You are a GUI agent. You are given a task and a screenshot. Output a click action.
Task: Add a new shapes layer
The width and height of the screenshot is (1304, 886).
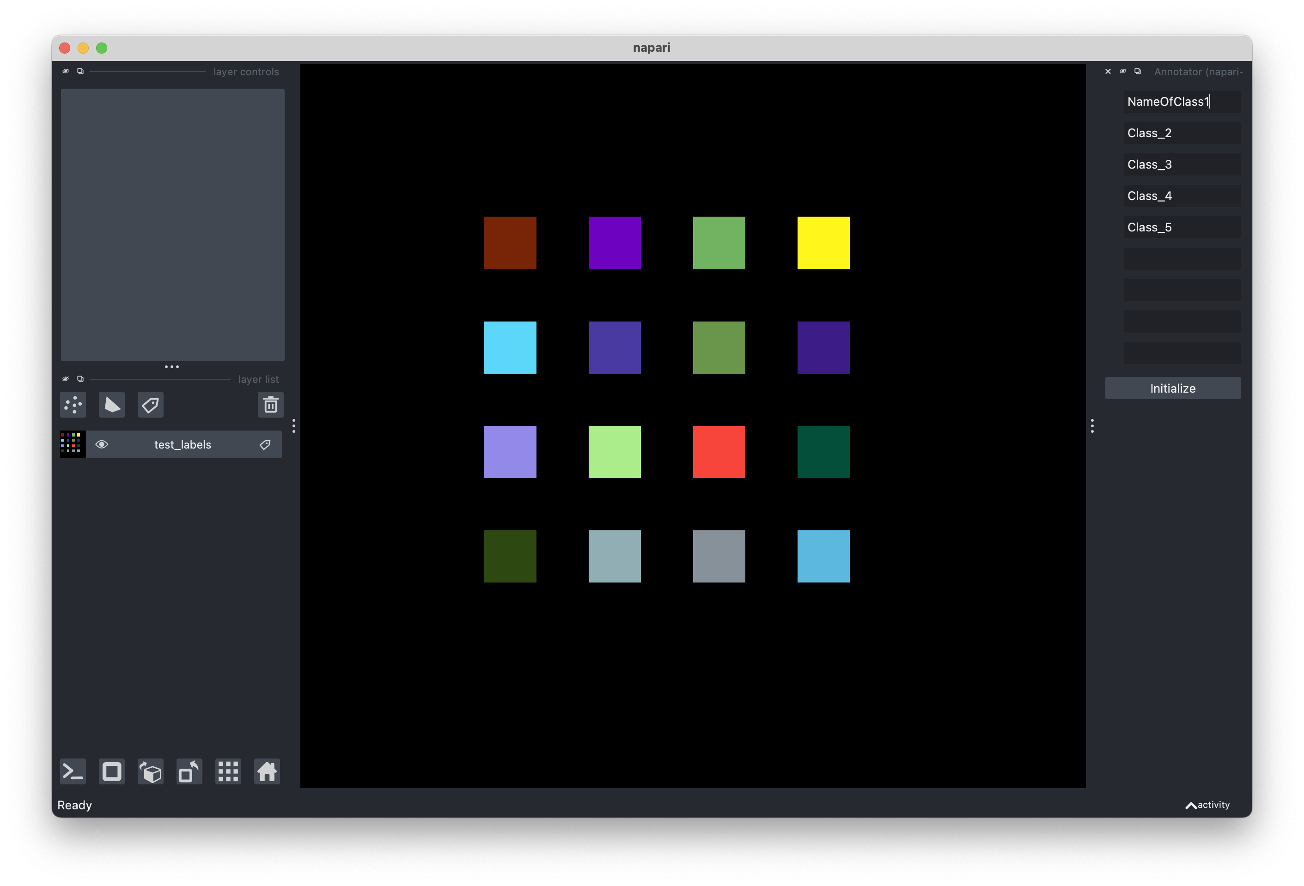pos(112,404)
